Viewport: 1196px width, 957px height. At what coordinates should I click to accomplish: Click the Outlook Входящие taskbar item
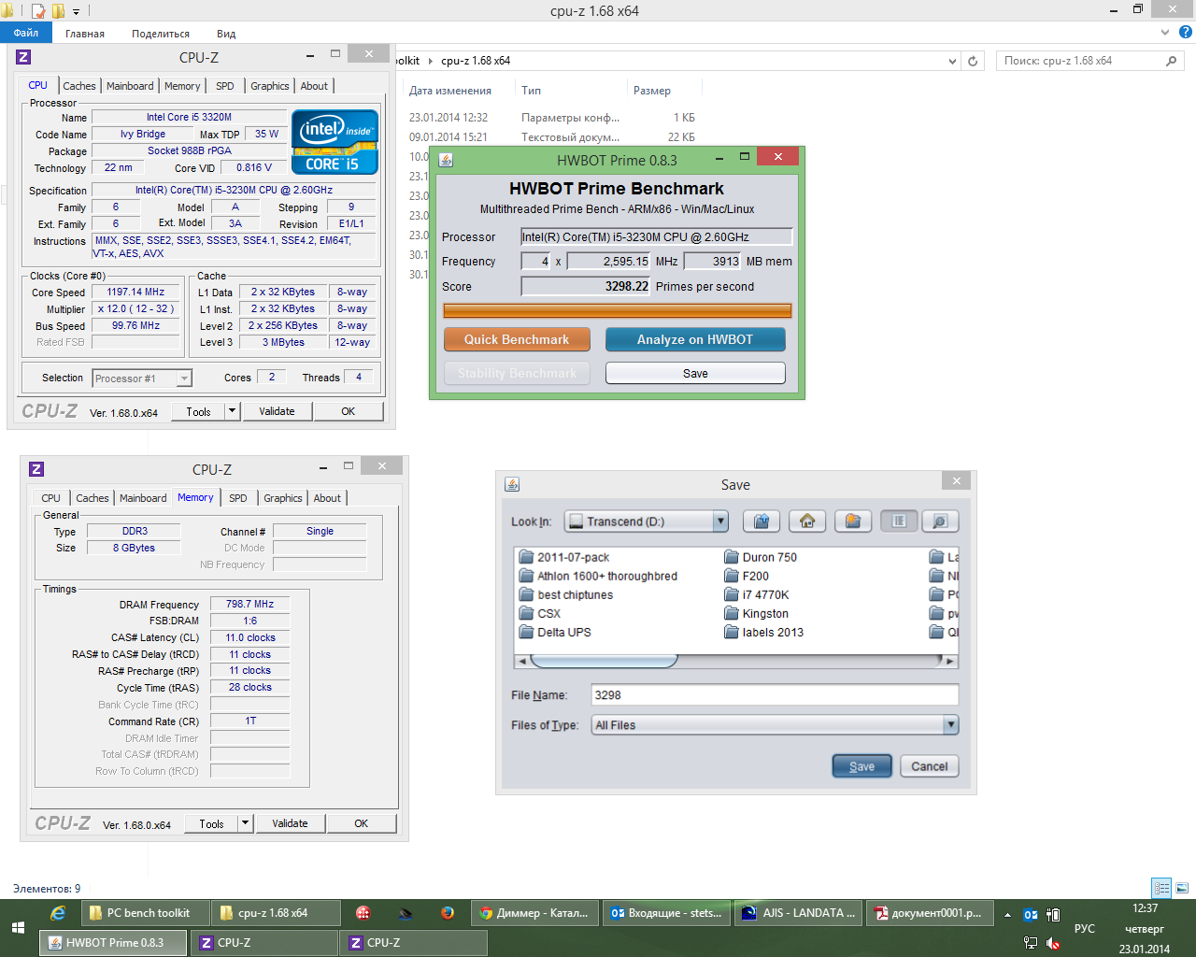tap(666, 913)
